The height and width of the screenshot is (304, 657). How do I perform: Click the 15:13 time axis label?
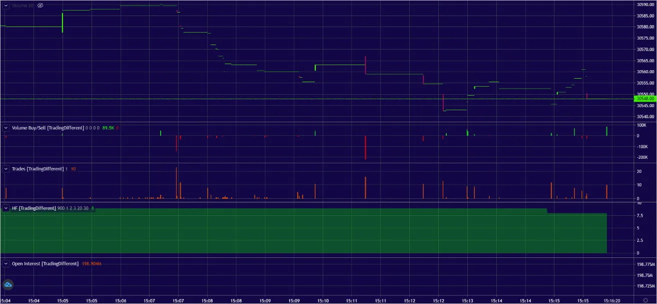[467, 301]
